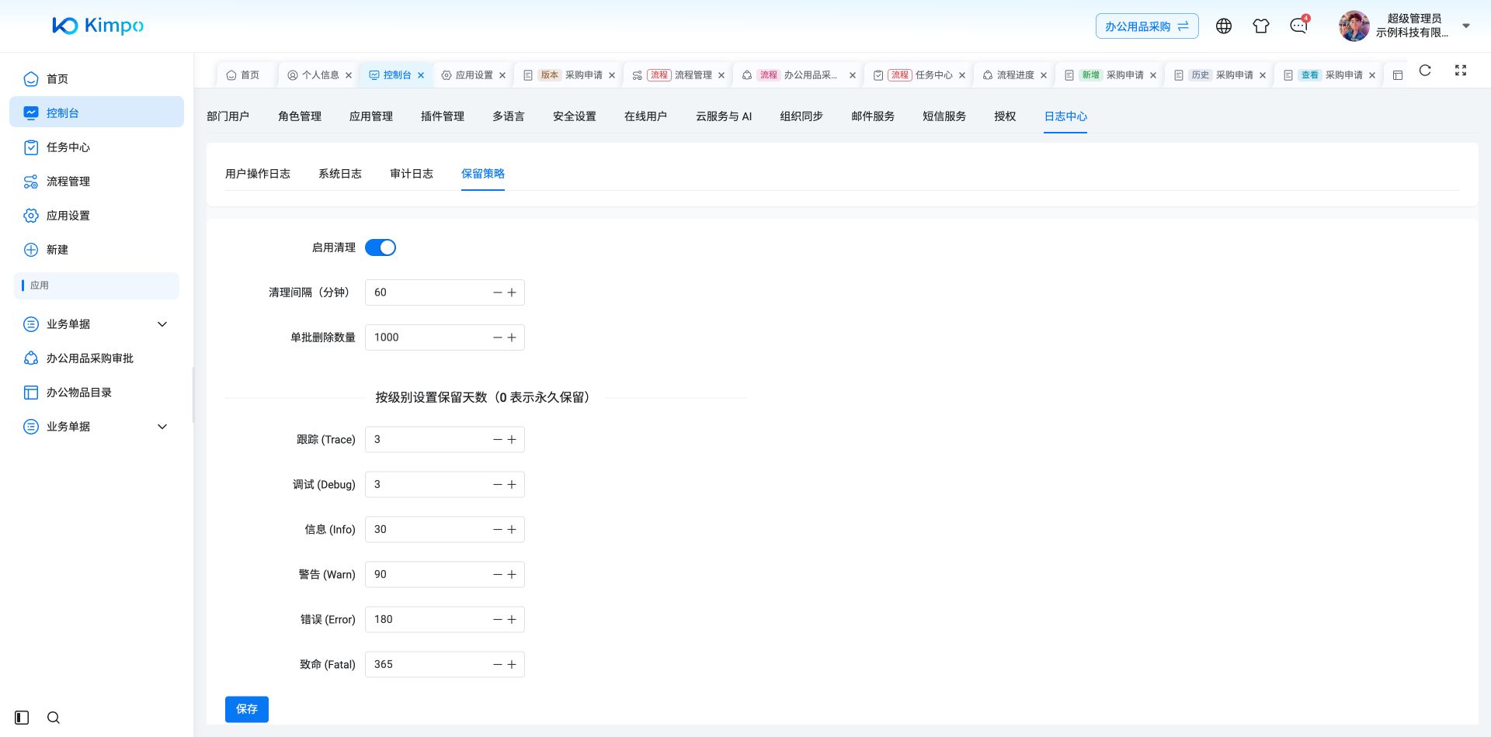Expand second 业务单据 sidebar group
1491x737 pixels.
96,427
